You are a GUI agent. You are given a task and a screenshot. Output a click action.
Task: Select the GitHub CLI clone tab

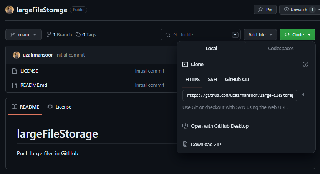click(237, 80)
